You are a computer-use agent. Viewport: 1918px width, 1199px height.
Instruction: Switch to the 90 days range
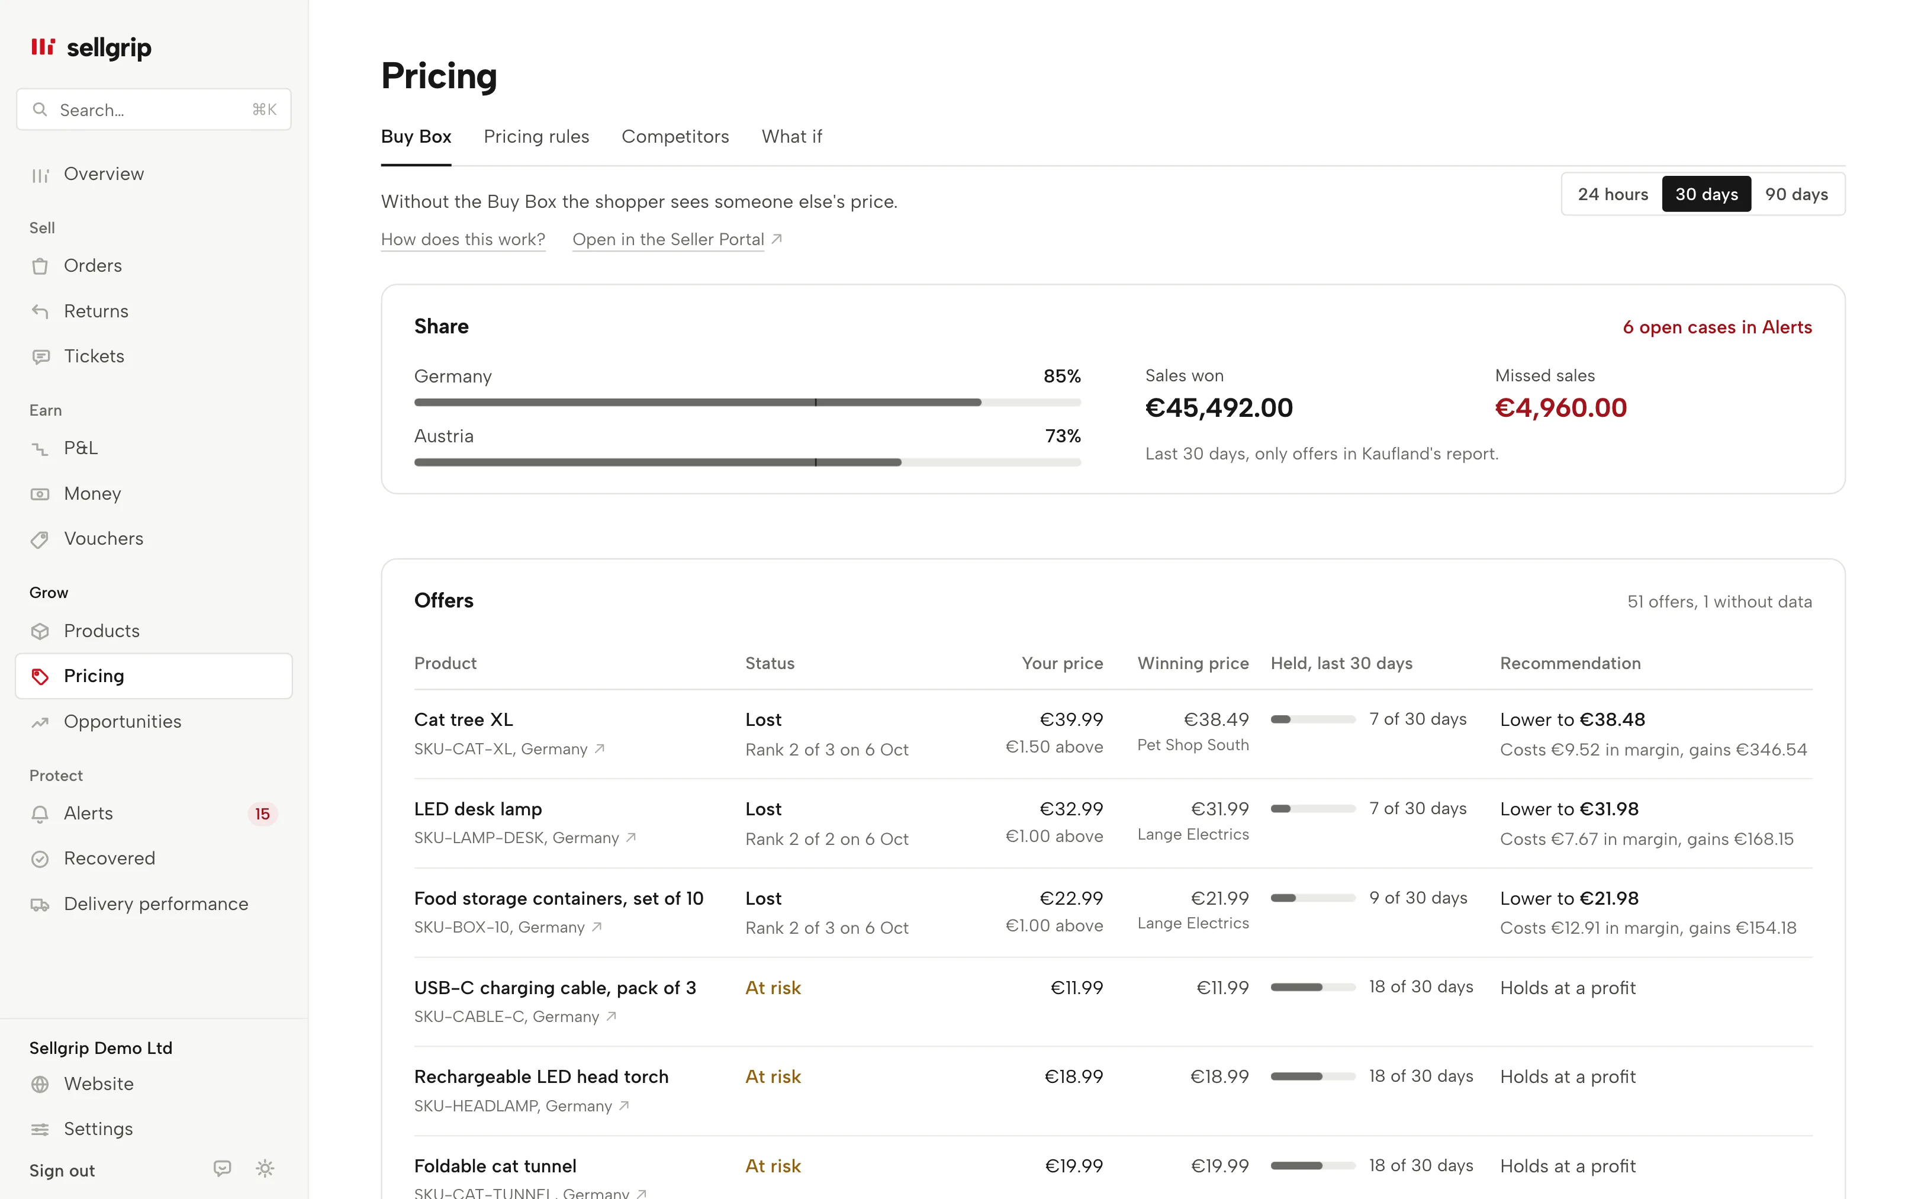(x=1796, y=194)
